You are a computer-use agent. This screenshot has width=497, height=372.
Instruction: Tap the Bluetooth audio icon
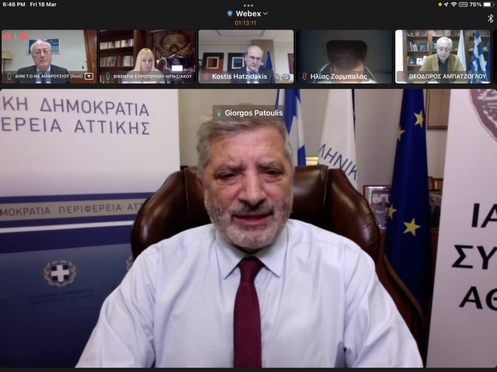tap(490, 18)
